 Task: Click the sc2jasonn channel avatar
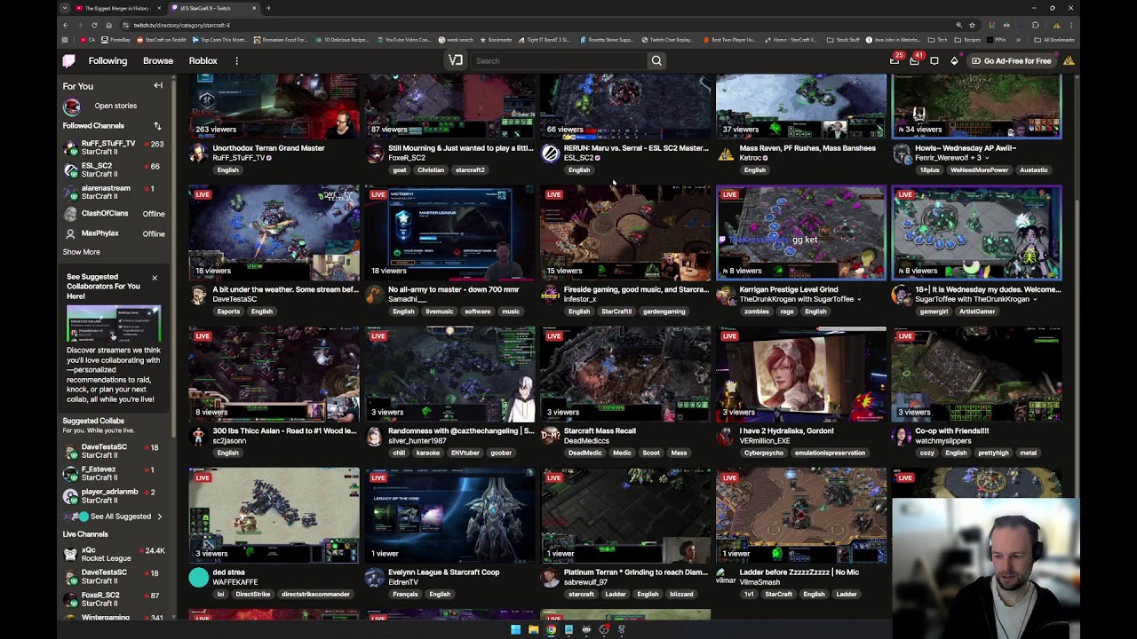(x=198, y=436)
